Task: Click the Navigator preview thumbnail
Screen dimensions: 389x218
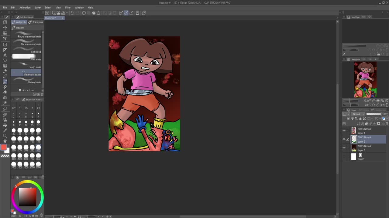Action: tap(365, 80)
